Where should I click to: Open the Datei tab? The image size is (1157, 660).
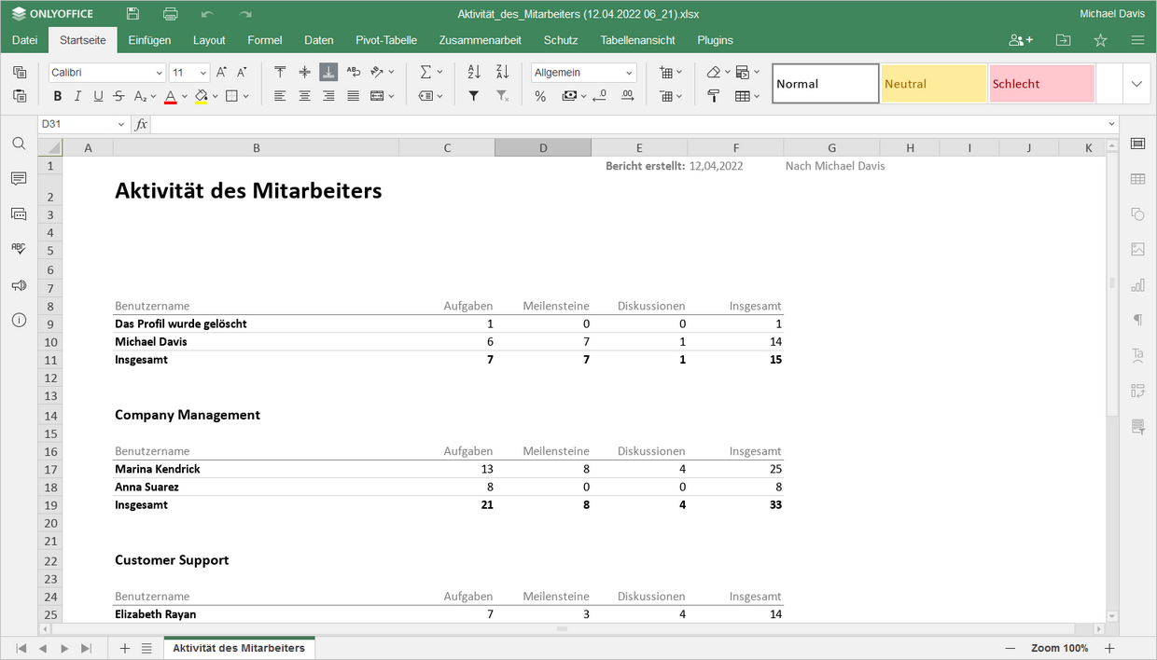tap(25, 40)
